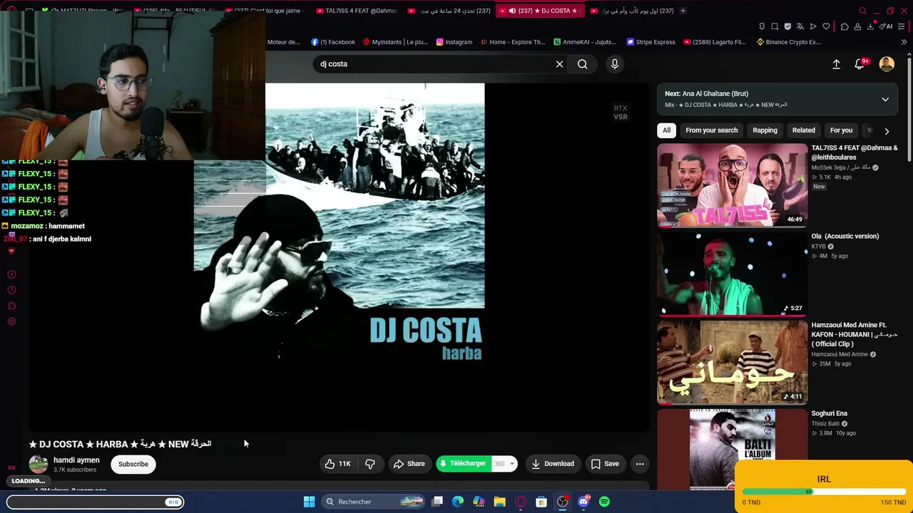Select the Related filter chip

coord(803,130)
